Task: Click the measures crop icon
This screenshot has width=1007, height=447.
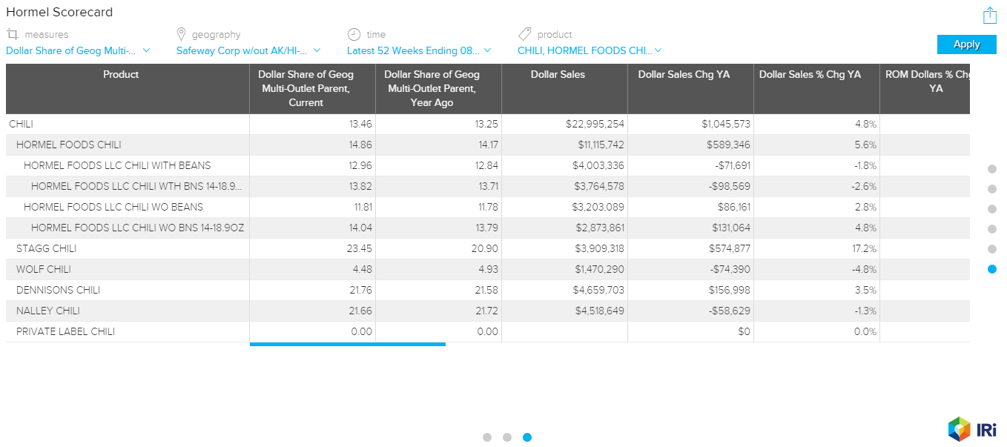Action: [12, 34]
